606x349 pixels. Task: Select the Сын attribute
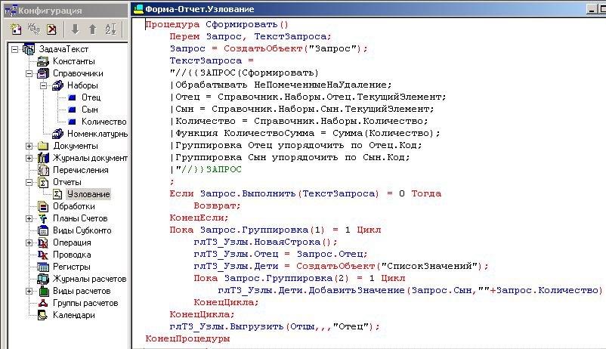pyautogui.click(x=89, y=110)
